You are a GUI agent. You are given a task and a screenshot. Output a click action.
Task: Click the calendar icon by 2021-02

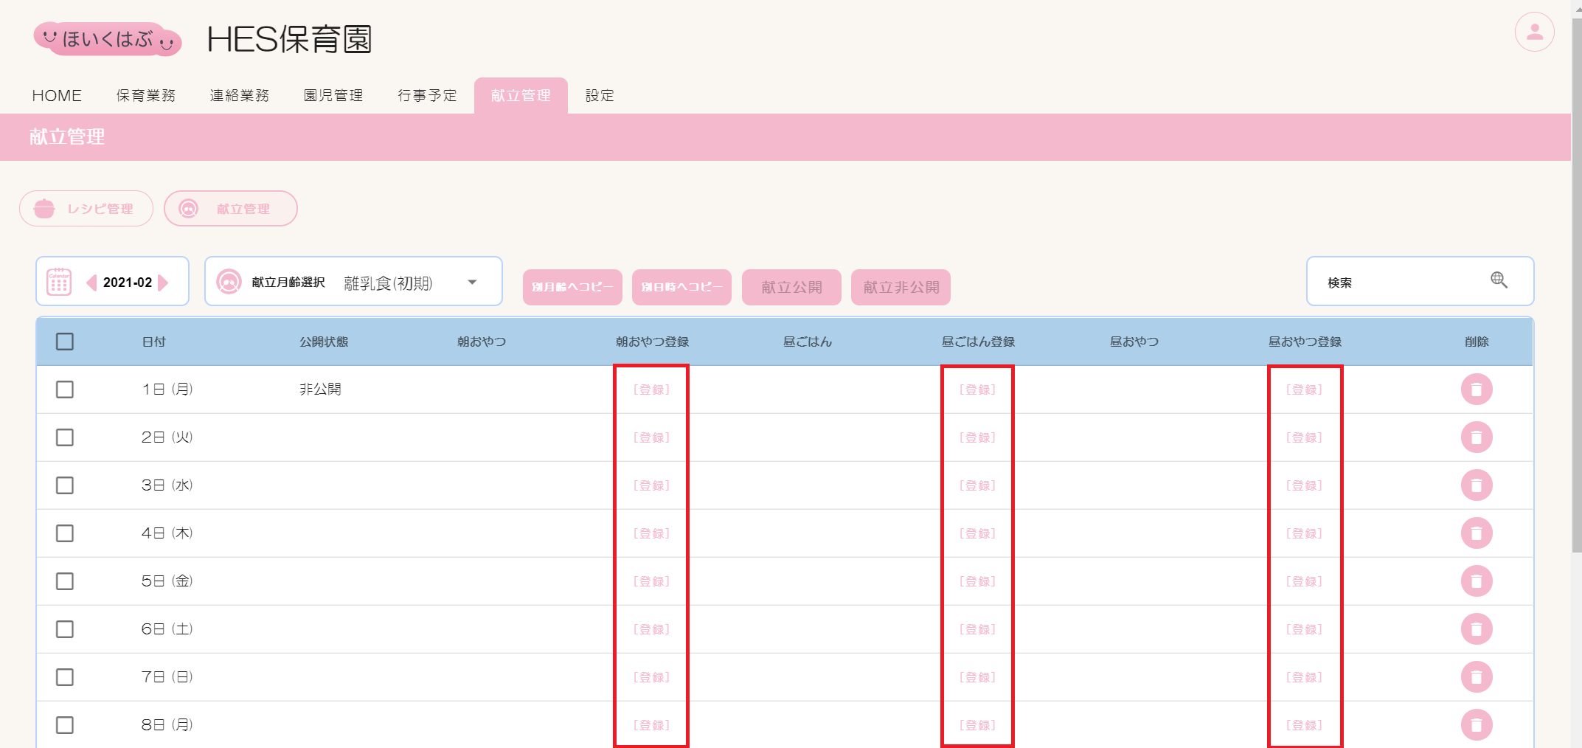(59, 282)
